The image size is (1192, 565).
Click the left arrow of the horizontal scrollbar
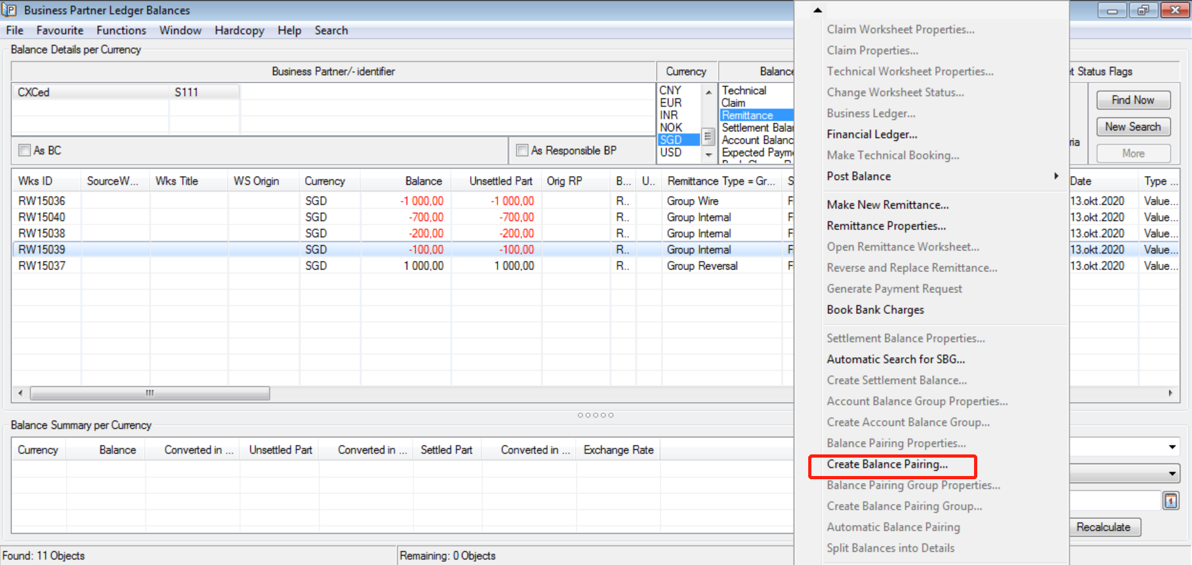pyautogui.click(x=20, y=393)
